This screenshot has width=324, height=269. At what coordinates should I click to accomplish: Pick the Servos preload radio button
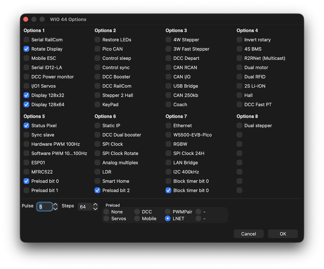point(106,219)
